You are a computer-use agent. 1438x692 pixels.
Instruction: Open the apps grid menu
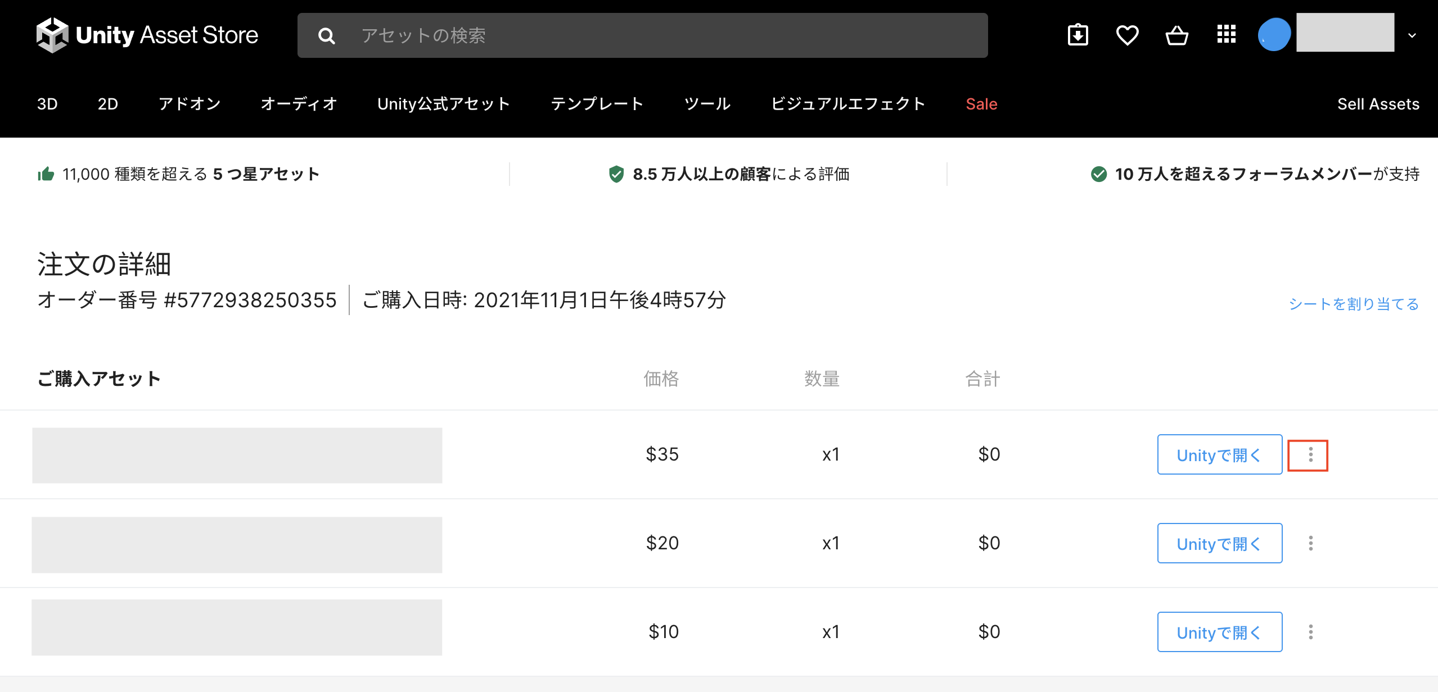(x=1226, y=34)
